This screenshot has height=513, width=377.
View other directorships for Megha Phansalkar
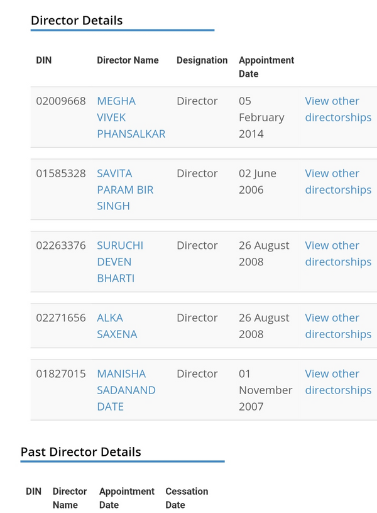(x=338, y=109)
